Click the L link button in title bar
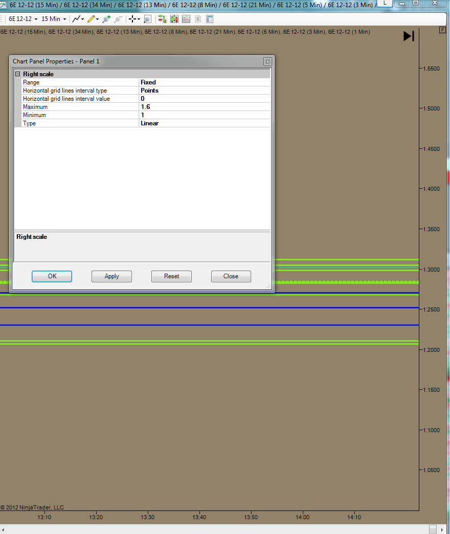This screenshot has height=534, width=450. [x=385, y=3]
